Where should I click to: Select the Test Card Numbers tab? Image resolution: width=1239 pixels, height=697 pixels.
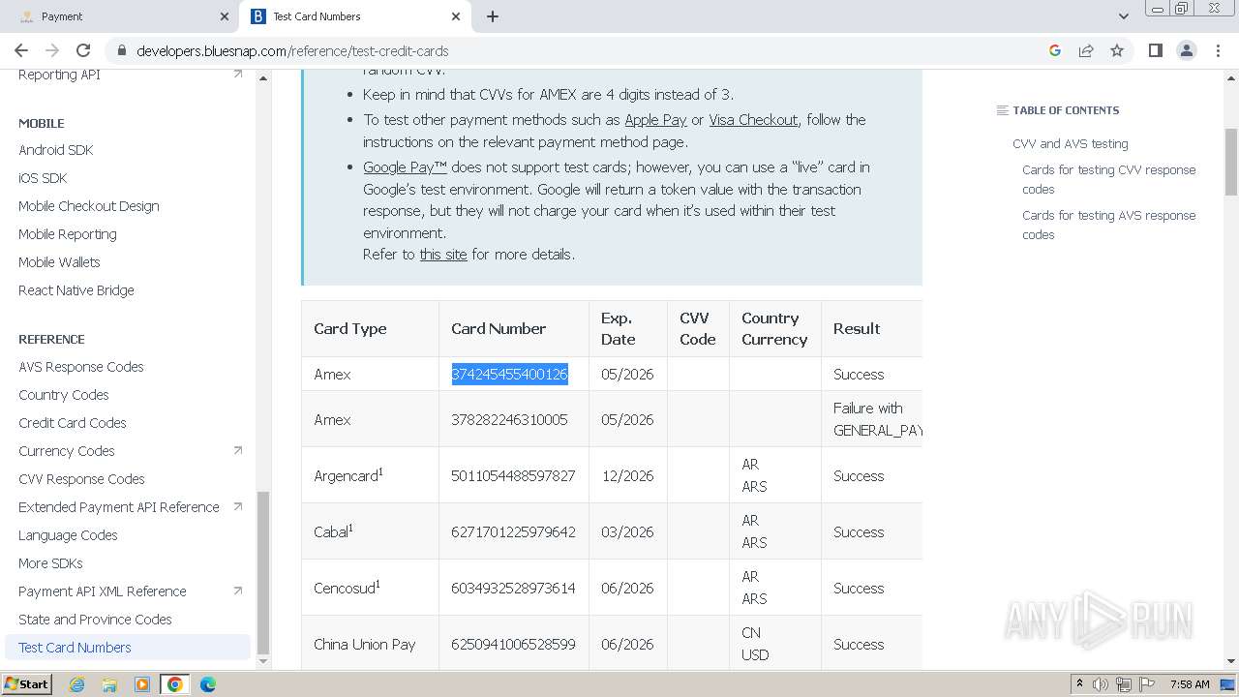pos(355,16)
